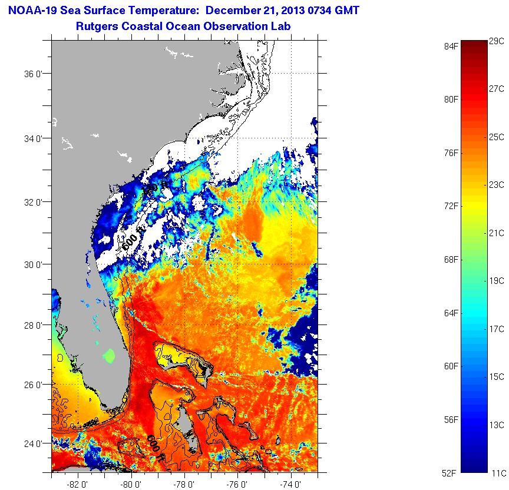
Task: Click the 28 0' latitude label
Action: click(33, 326)
